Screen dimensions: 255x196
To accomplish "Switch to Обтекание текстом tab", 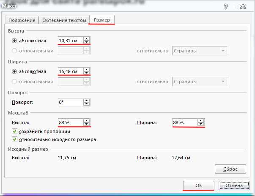I will pos(64,20).
